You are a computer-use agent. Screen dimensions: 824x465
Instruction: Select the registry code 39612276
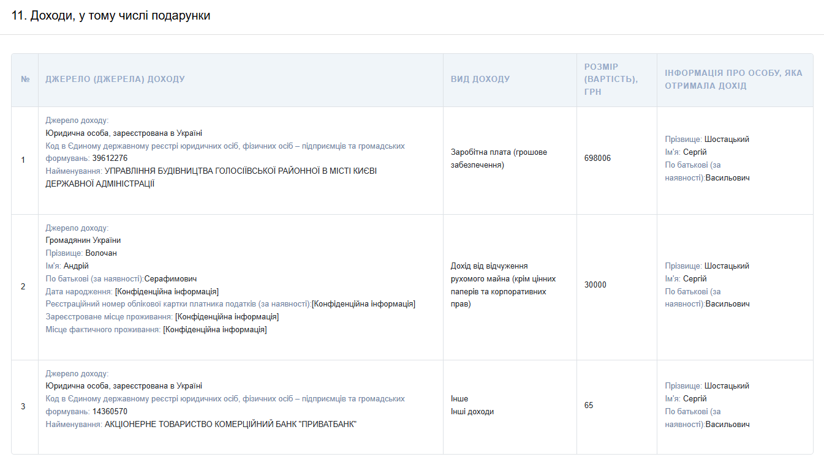(x=110, y=158)
